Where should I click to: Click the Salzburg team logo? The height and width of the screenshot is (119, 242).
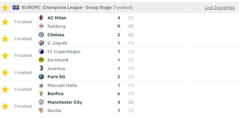point(41,26)
